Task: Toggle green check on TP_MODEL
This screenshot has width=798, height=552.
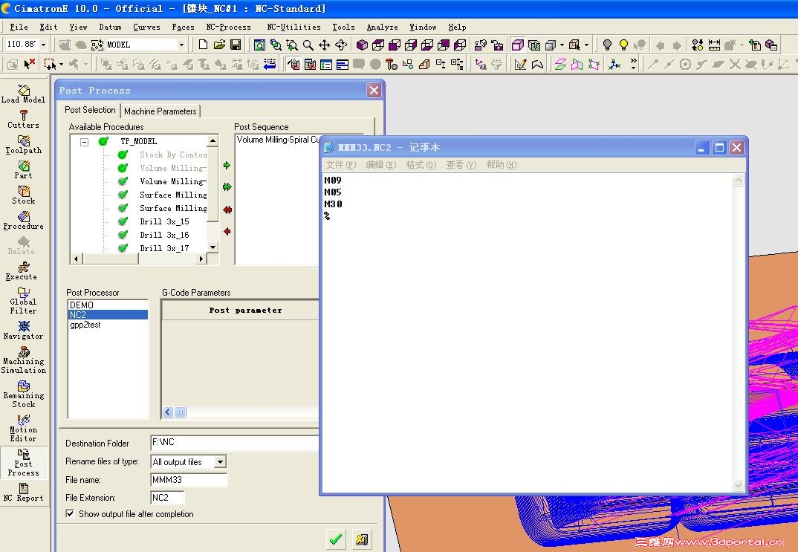Action: pyautogui.click(x=103, y=141)
